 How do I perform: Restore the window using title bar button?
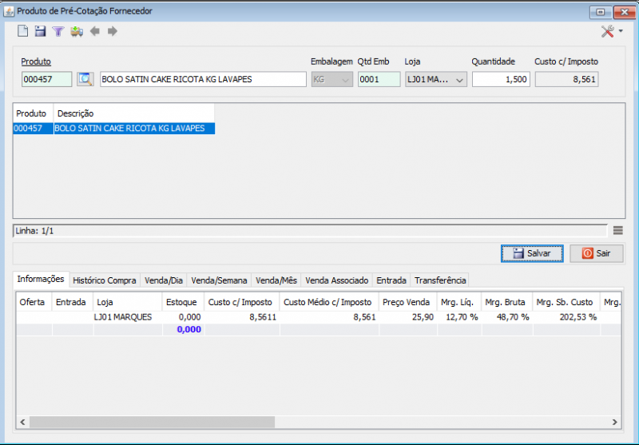pyautogui.click(x=601, y=12)
